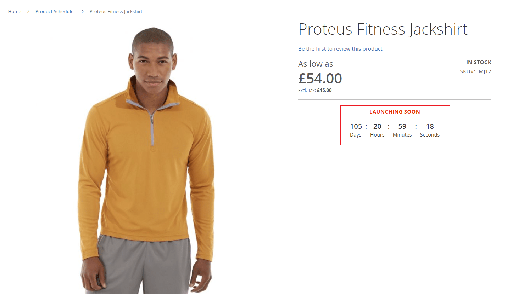Screen dimensions: 513x295
Task: Go to the Home breadcrumb link
Action: (15, 12)
